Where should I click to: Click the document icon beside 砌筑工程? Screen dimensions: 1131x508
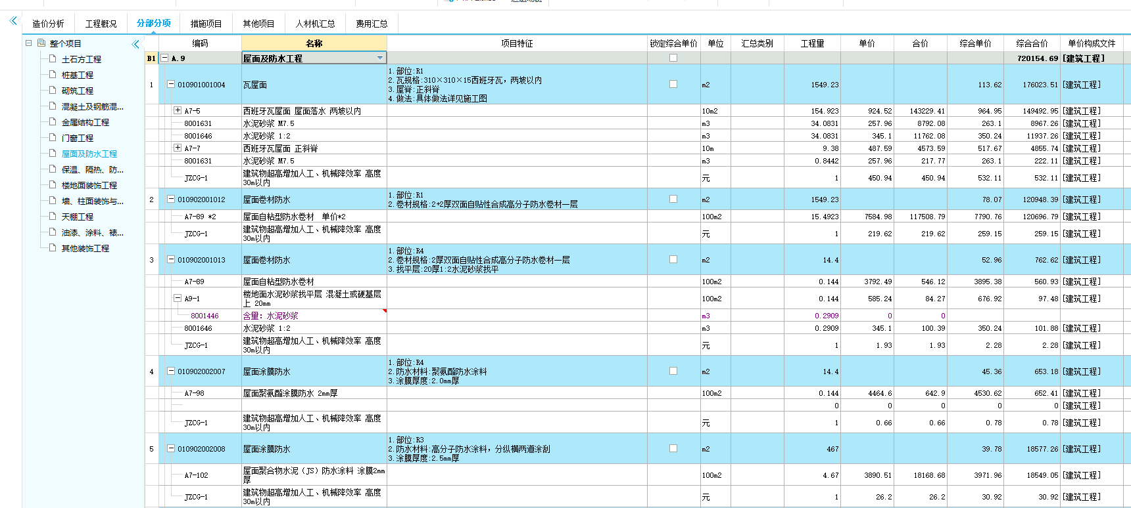[53, 90]
